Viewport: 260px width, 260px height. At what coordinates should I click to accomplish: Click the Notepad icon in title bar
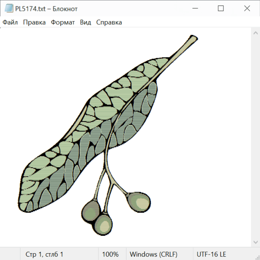(x=9, y=9)
